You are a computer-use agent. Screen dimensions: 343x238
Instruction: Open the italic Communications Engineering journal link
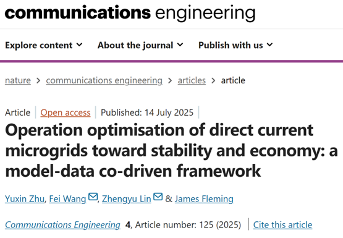pyautogui.click(x=62, y=224)
